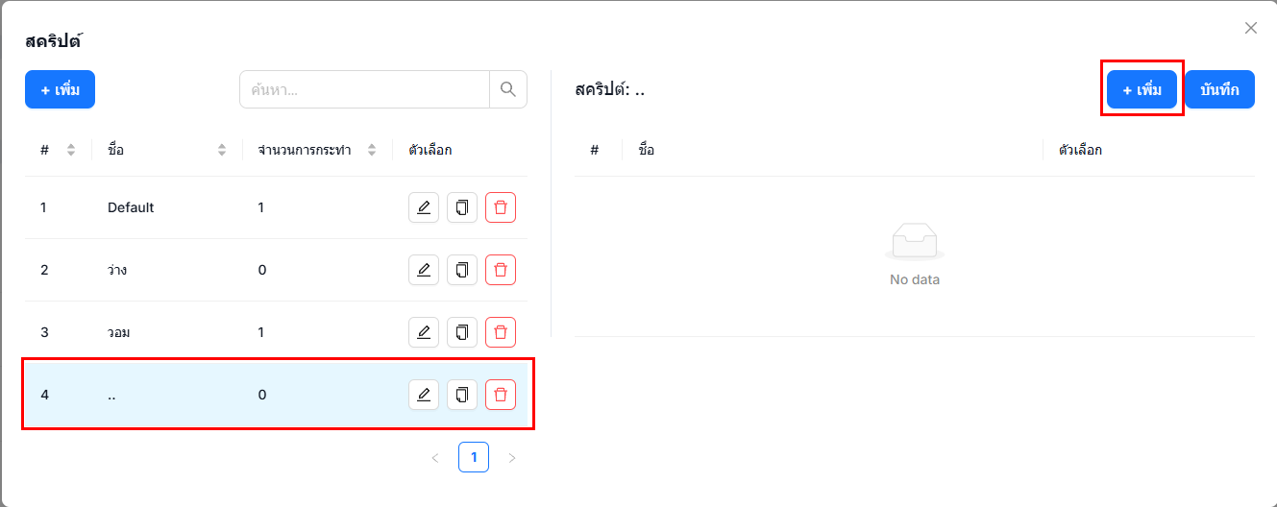Focus the ค้นหา search field
The height and width of the screenshot is (507, 1277).
coord(365,89)
